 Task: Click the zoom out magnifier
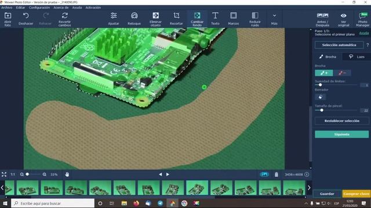[22, 174]
